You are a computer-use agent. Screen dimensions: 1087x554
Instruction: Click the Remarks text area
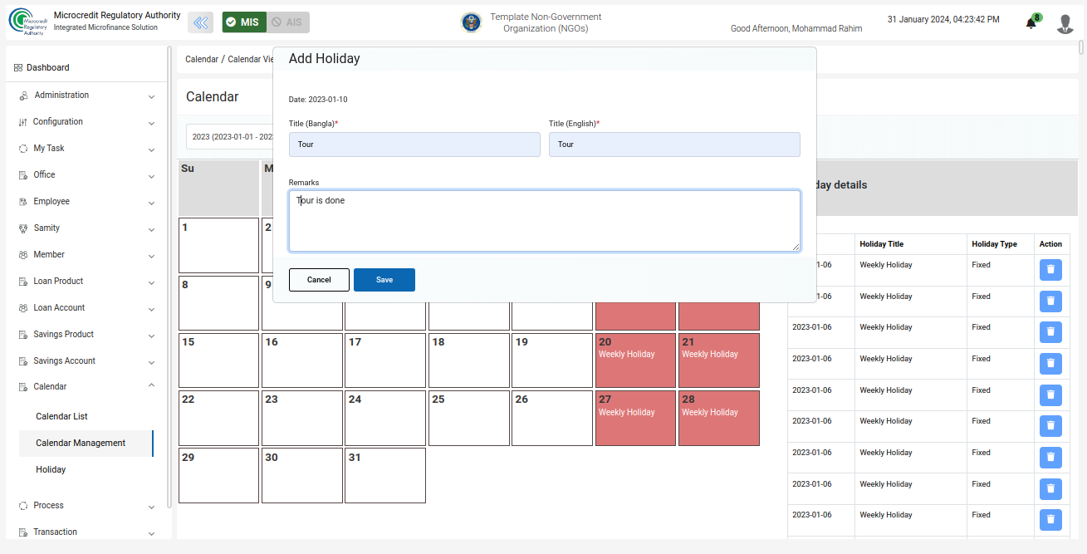coord(545,221)
